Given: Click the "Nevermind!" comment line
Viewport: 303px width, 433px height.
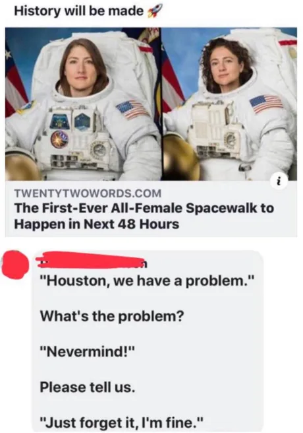Looking at the screenshot, I should pos(88,352).
